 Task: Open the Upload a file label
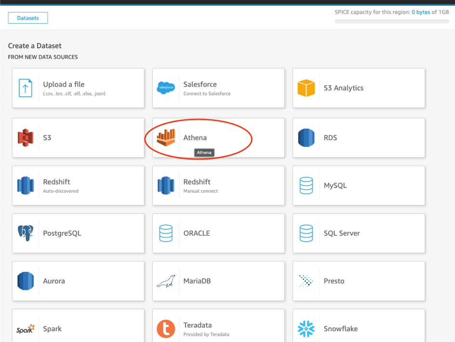64,84
